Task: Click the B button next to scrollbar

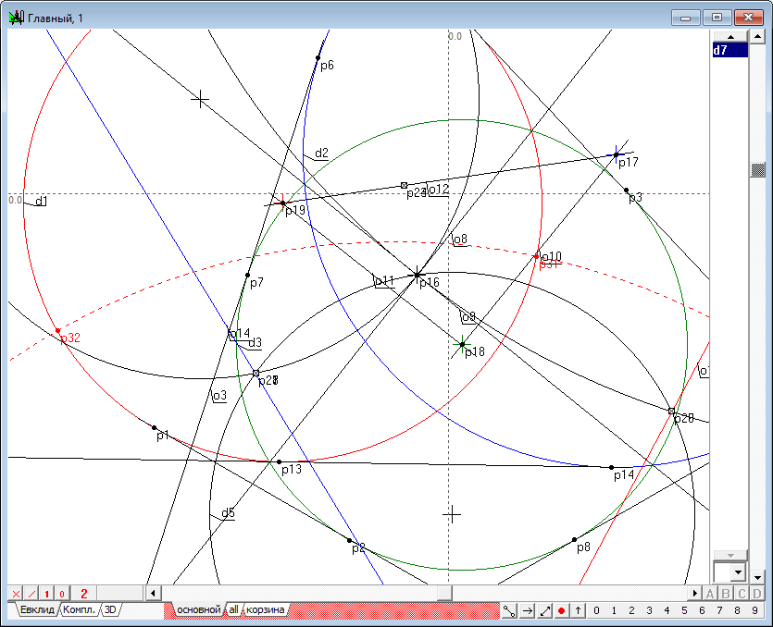Action: point(726,594)
